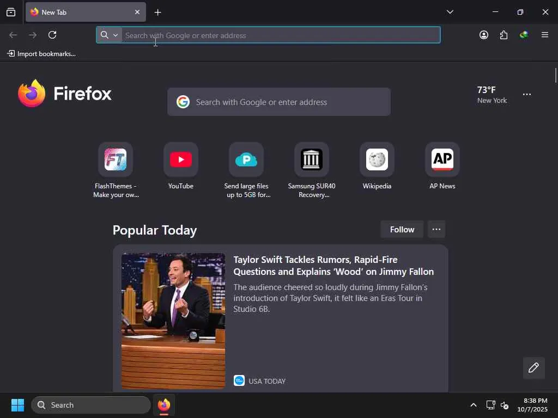Screen dimensions: 558x418
Task: Open a new tab with the plus button
Action: pos(157,13)
